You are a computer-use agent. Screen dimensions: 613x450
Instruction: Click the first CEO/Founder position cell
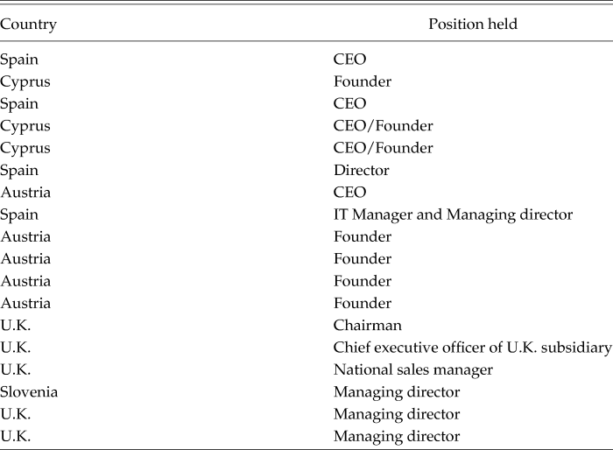coord(383,126)
